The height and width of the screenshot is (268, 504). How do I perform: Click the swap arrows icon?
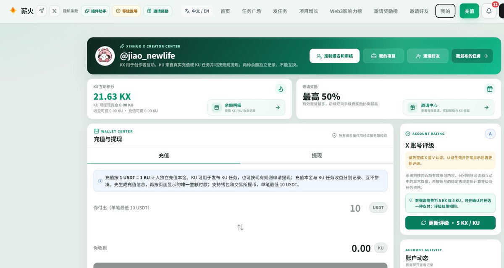pos(240,227)
